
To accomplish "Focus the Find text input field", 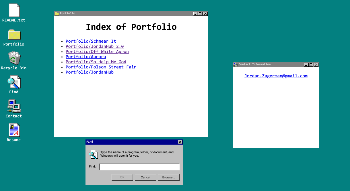I will [139, 167].
